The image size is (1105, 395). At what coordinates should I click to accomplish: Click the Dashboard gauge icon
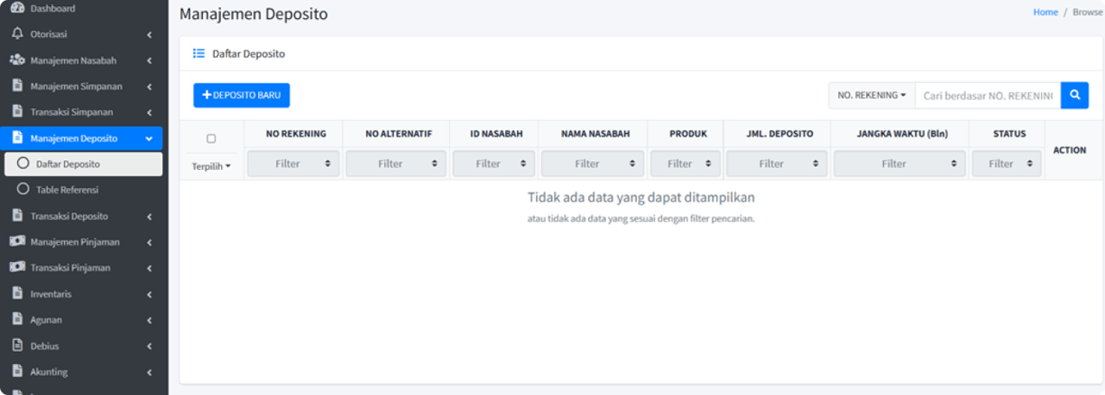coord(17,8)
